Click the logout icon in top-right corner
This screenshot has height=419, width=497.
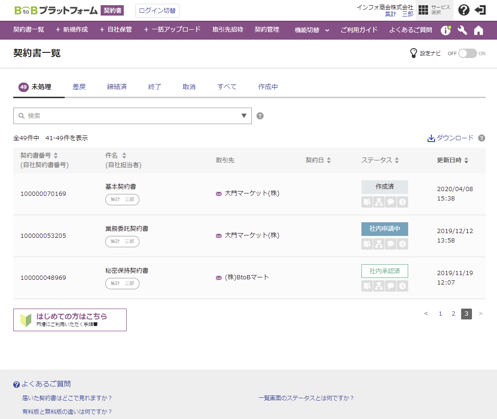pyautogui.click(x=480, y=10)
